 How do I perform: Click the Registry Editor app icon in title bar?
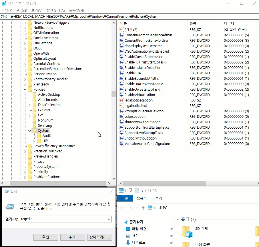coord(4,3)
